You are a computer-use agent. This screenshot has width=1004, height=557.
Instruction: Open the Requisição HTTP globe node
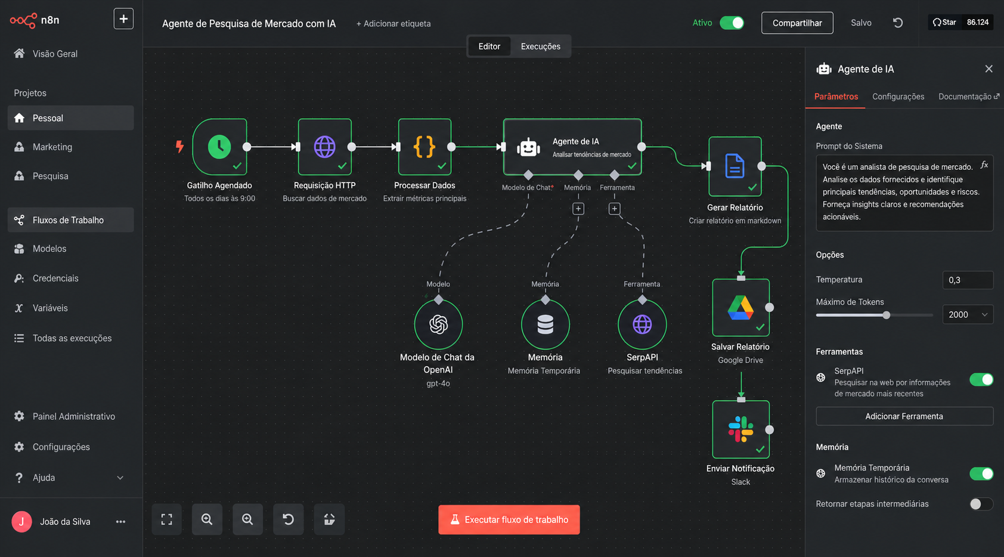point(325,147)
